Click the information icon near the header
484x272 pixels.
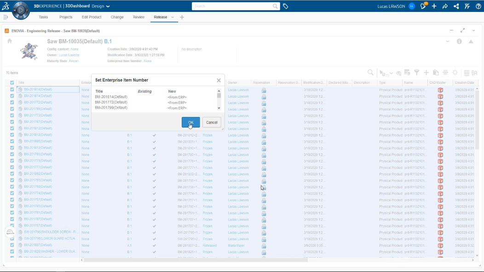tap(459, 41)
